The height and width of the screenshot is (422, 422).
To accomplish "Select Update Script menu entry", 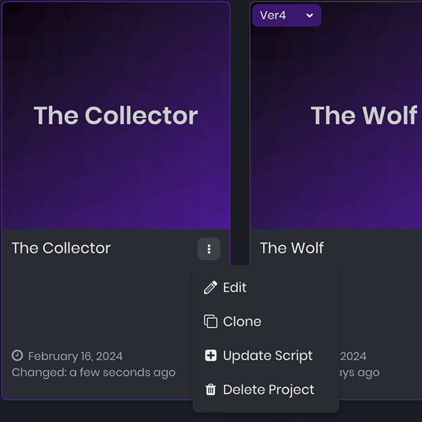I will (x=266, y=355).
